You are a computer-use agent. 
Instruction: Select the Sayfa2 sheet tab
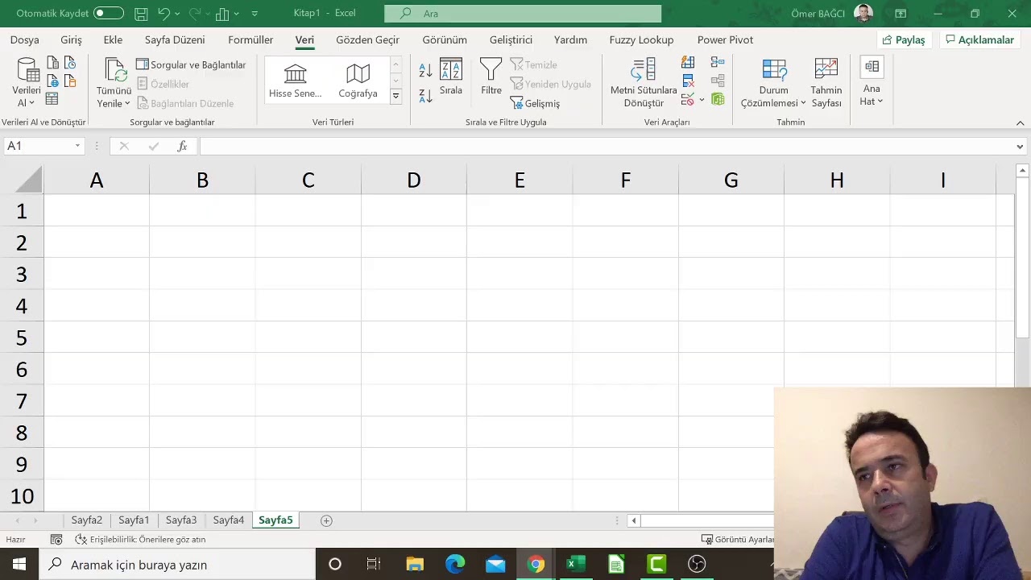point(87,520)
